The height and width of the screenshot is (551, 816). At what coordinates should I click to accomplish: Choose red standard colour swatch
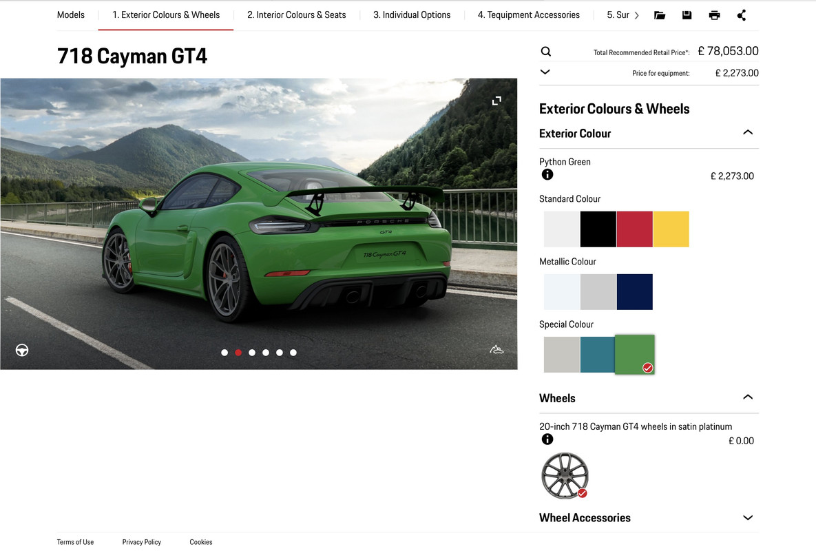pyautogui.click(x=634, y=229)
